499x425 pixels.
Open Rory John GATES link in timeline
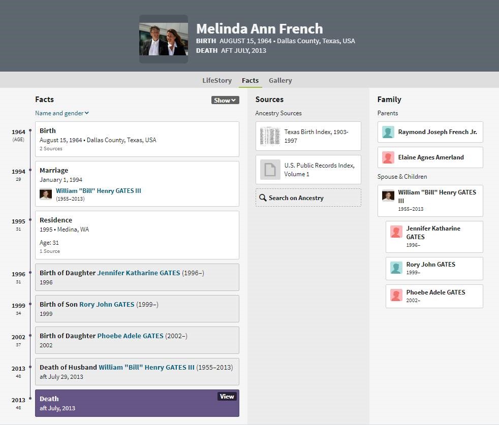[x=107, y=304]
